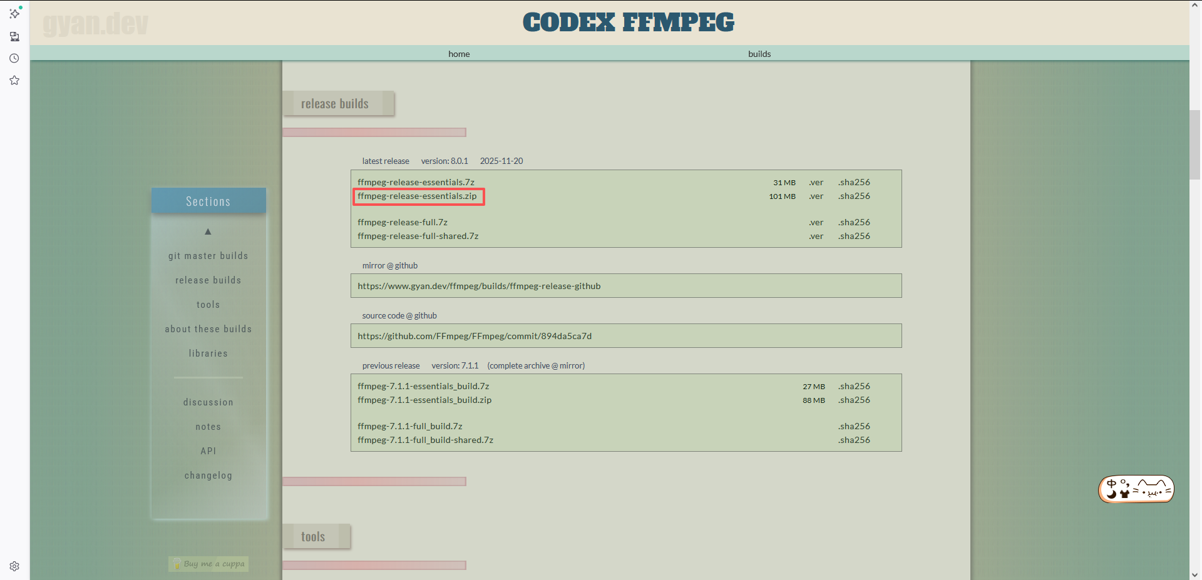Toggle punctuation mode on input method bar
The image size is (1202, 580).
click(1125, 483)
